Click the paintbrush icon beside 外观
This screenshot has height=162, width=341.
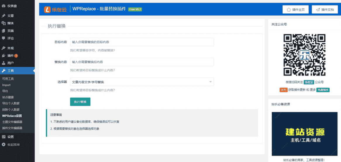pyautogui.click(x=4, y=48)
